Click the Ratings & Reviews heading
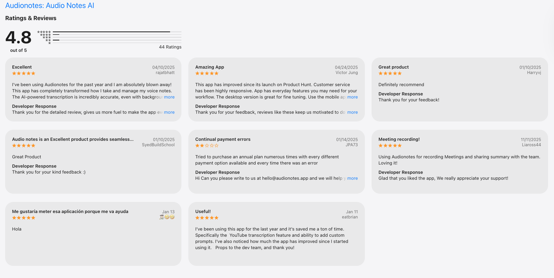The height and width of the screenshot is (278, 554). tap(31, 18)
